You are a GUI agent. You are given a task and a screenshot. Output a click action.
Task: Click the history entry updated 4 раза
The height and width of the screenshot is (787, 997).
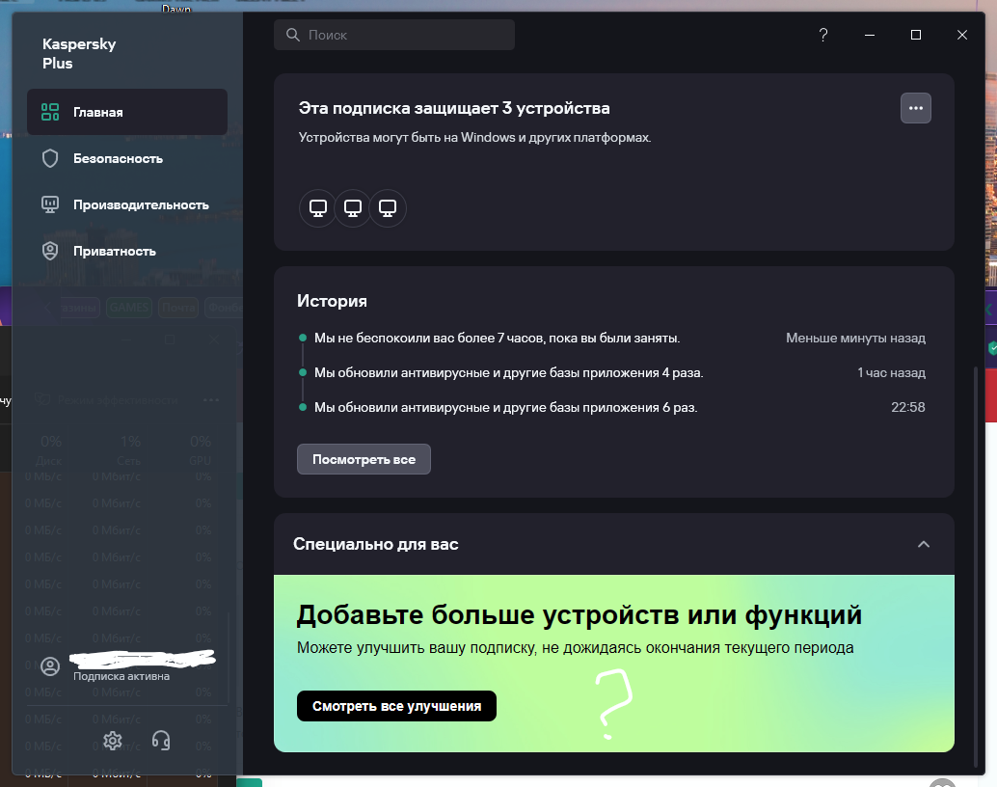click(x=509, y=373)
